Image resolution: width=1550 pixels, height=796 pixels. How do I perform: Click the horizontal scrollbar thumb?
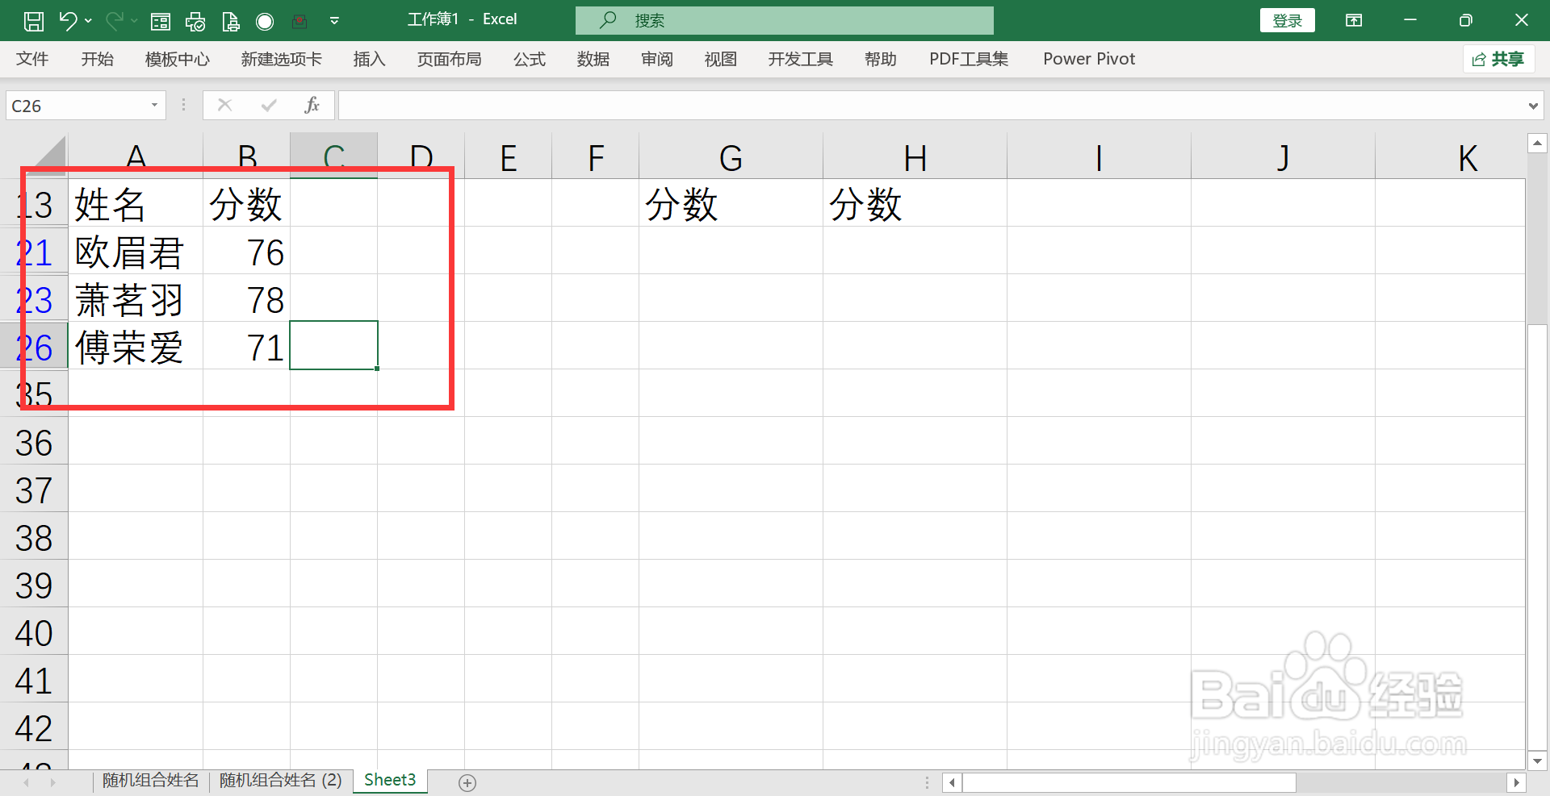coord(1129,782)
